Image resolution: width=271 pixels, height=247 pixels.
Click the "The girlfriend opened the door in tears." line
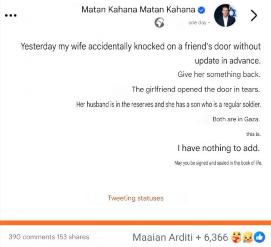(196, 89)
